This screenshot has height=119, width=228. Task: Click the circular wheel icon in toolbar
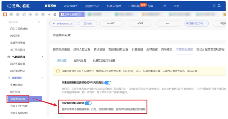(43, 14)
